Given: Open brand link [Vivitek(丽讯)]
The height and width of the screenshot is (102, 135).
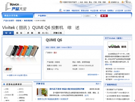Looking at the screenshot, I should 9,96.
